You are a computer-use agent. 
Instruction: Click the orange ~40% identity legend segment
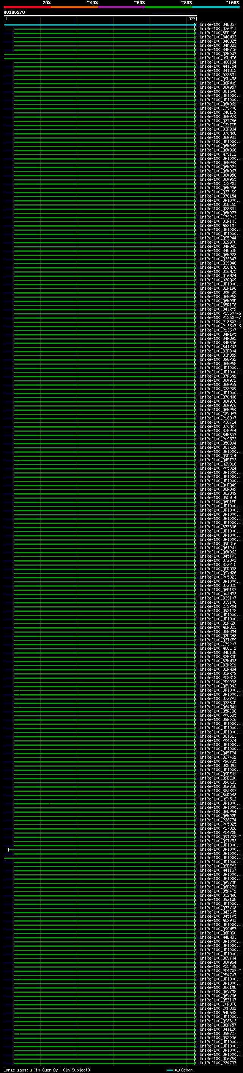point(74,7)
